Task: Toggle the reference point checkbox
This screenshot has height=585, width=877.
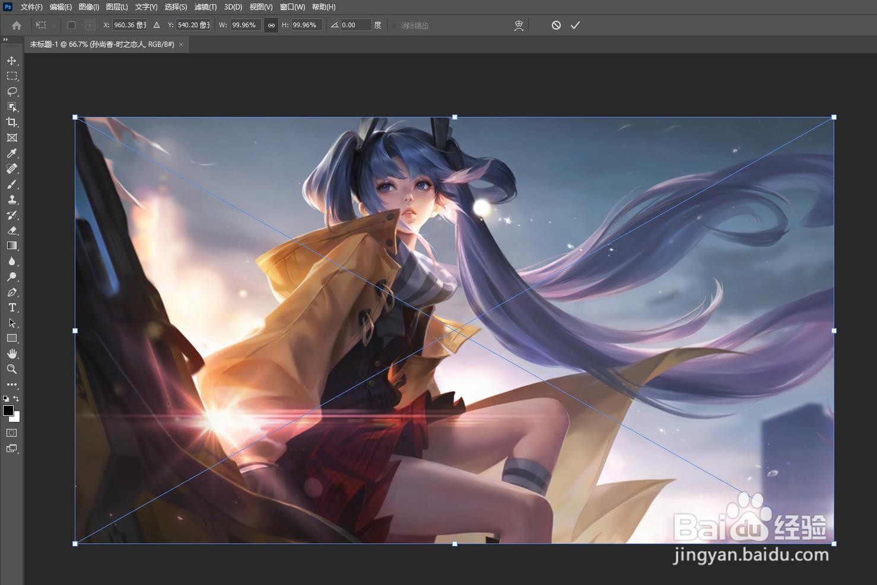Action: (x=71, y=26)
